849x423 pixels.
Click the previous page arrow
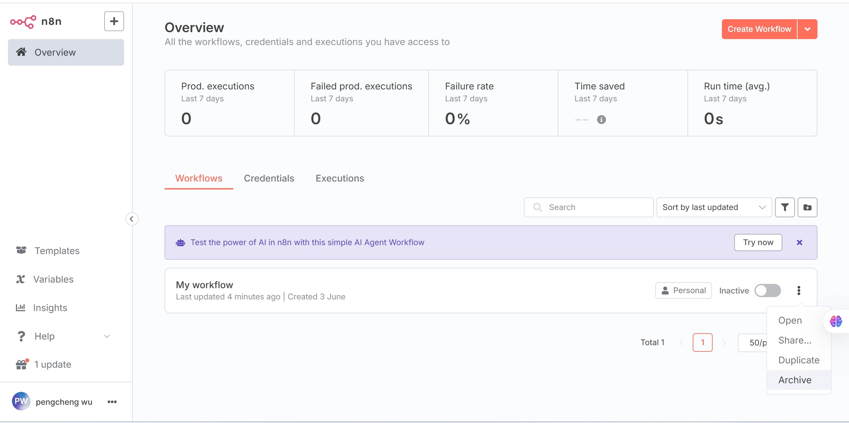click(x=681, y=343)
